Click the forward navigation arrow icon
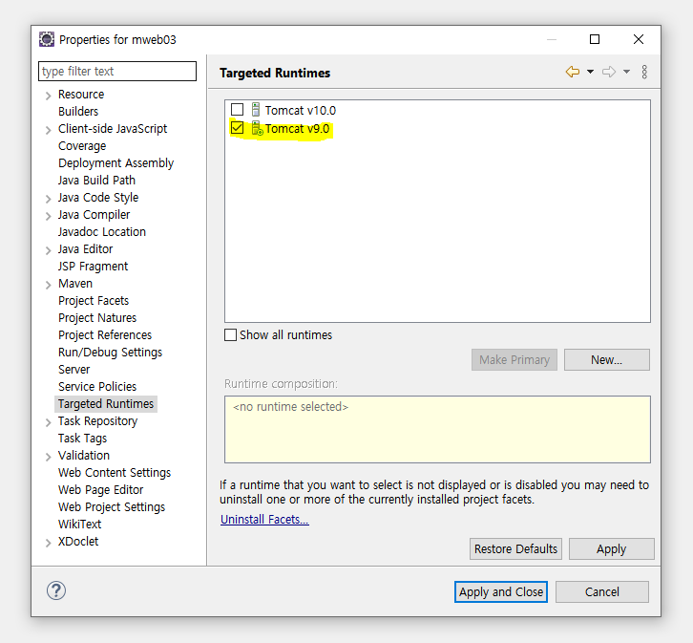 pyautogui.click(x=609, y=72)
